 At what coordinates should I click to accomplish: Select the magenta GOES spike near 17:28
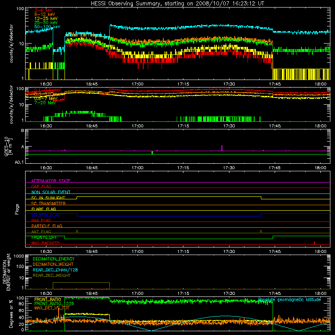(x=222, y=148)
